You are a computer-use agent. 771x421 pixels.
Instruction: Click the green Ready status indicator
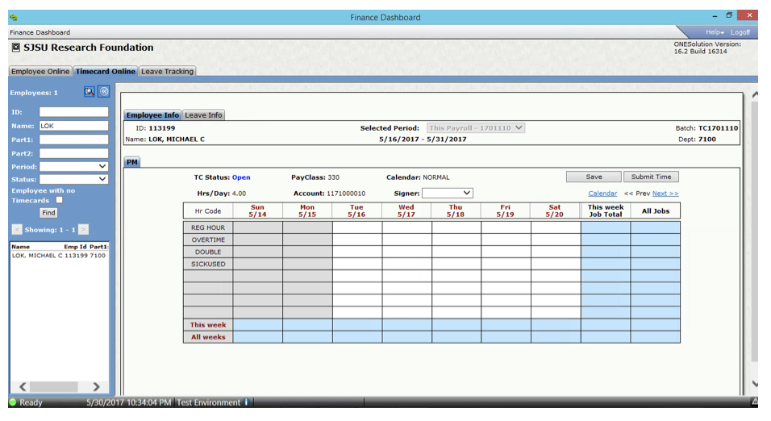[x=13, y=402]
